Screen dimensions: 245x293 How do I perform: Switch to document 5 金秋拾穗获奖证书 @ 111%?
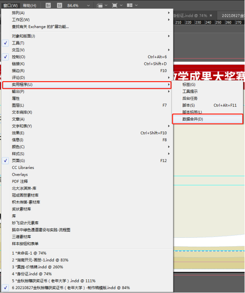(87, 281)
